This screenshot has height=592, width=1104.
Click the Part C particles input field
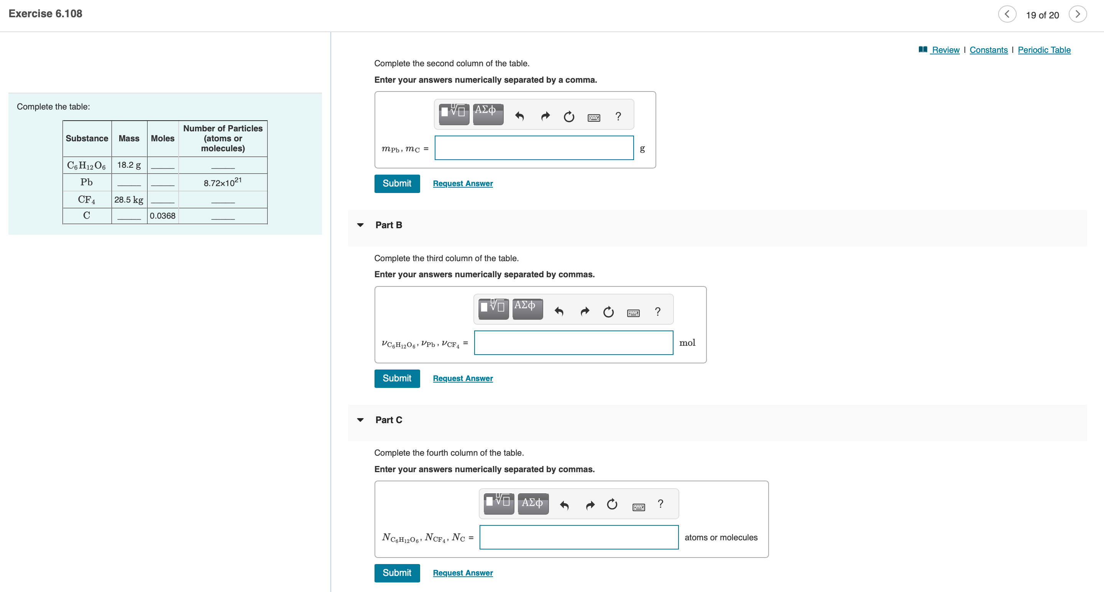tap(578, 537)
